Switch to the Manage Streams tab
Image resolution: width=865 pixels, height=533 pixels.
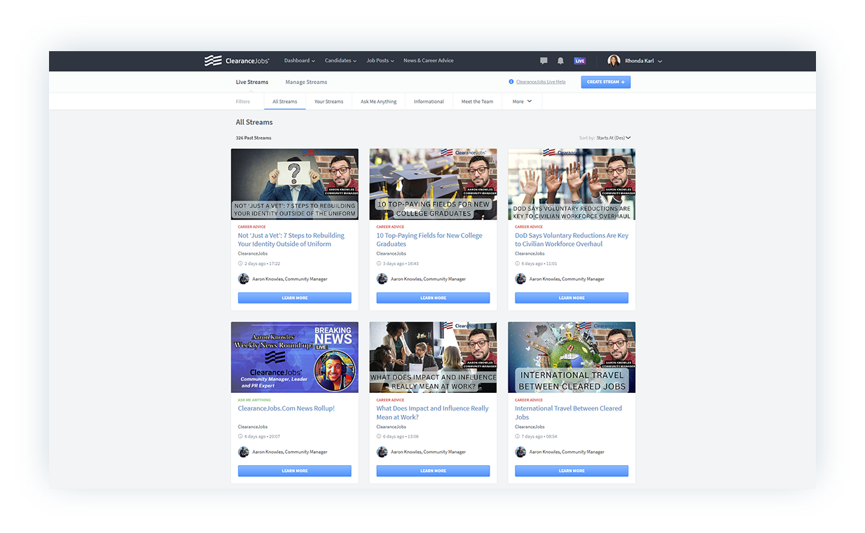click(306, 82)
